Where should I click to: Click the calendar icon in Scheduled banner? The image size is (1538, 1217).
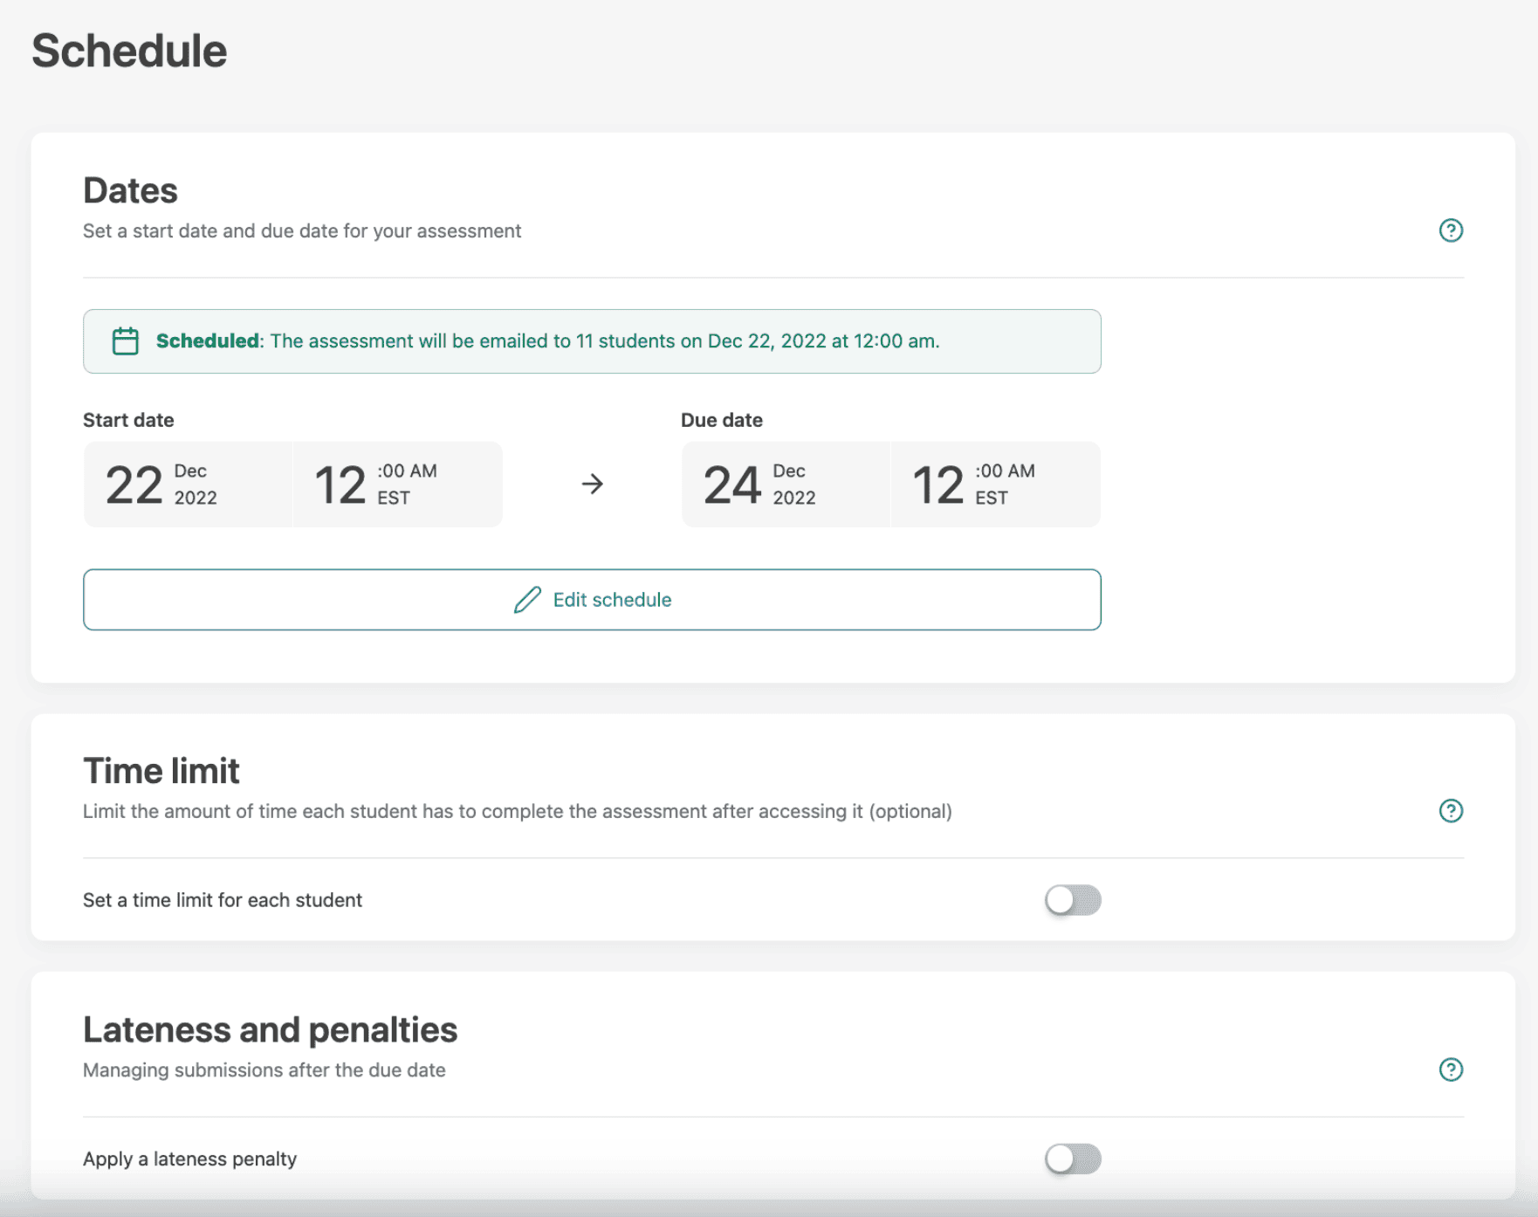[126, 341]
